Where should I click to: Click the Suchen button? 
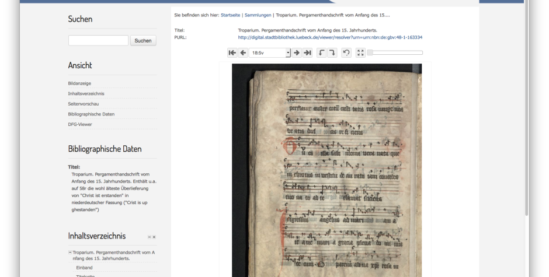pyautogui.click(x=143, y=41)
